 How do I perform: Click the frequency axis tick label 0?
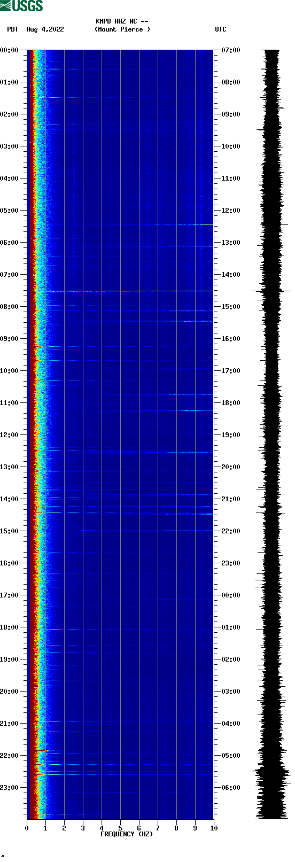(x=27, y=828)
